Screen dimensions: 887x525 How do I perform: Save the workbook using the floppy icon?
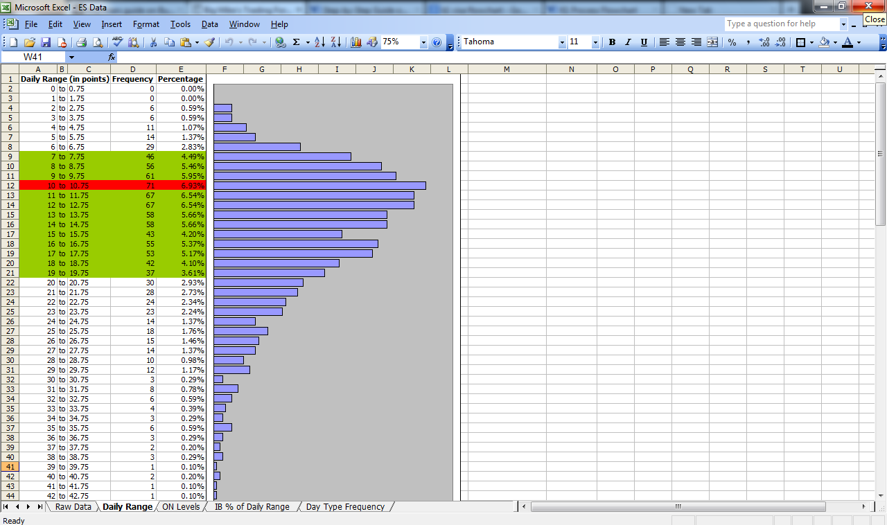46,42
